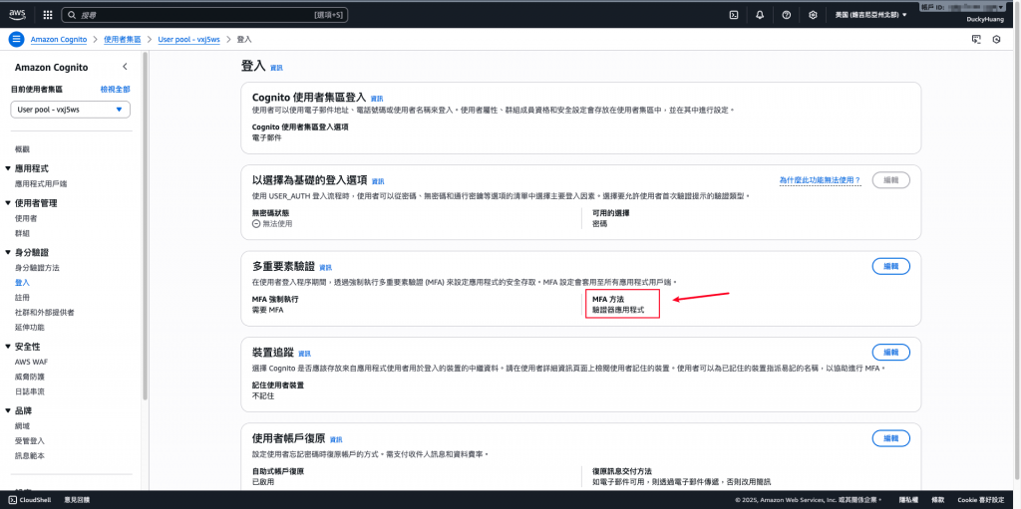The width and height of the screenshot is (1021, 509).
Task: Click the 編輯 button for 裝置追蹤
Action: point(890,353)
